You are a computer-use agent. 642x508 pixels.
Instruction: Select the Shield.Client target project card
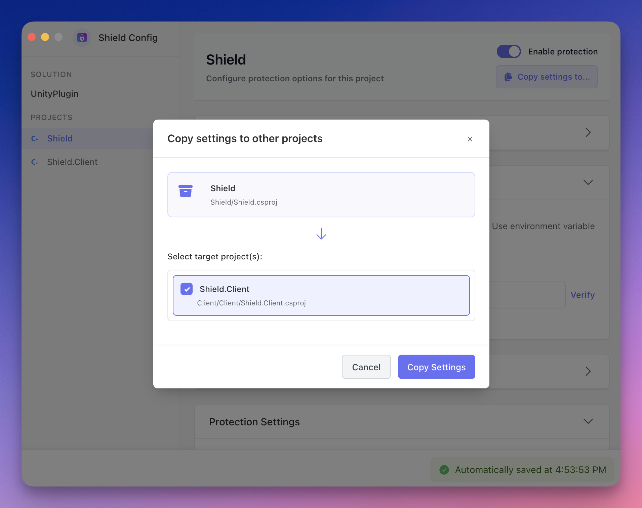coord(321,296)
